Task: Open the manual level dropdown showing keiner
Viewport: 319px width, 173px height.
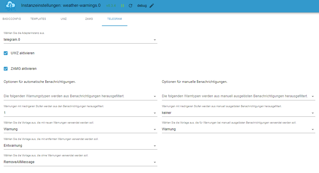Action: coord(238,113)
